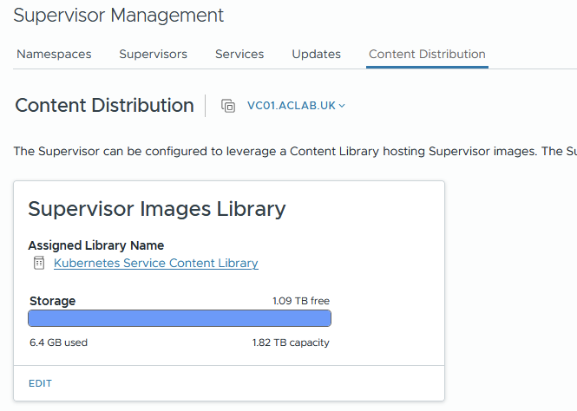The height and width of the screenshot is (411, 577).
Task: Click the 1.09 TB free text
Action: pyautogui.click(x=300, y=301)
